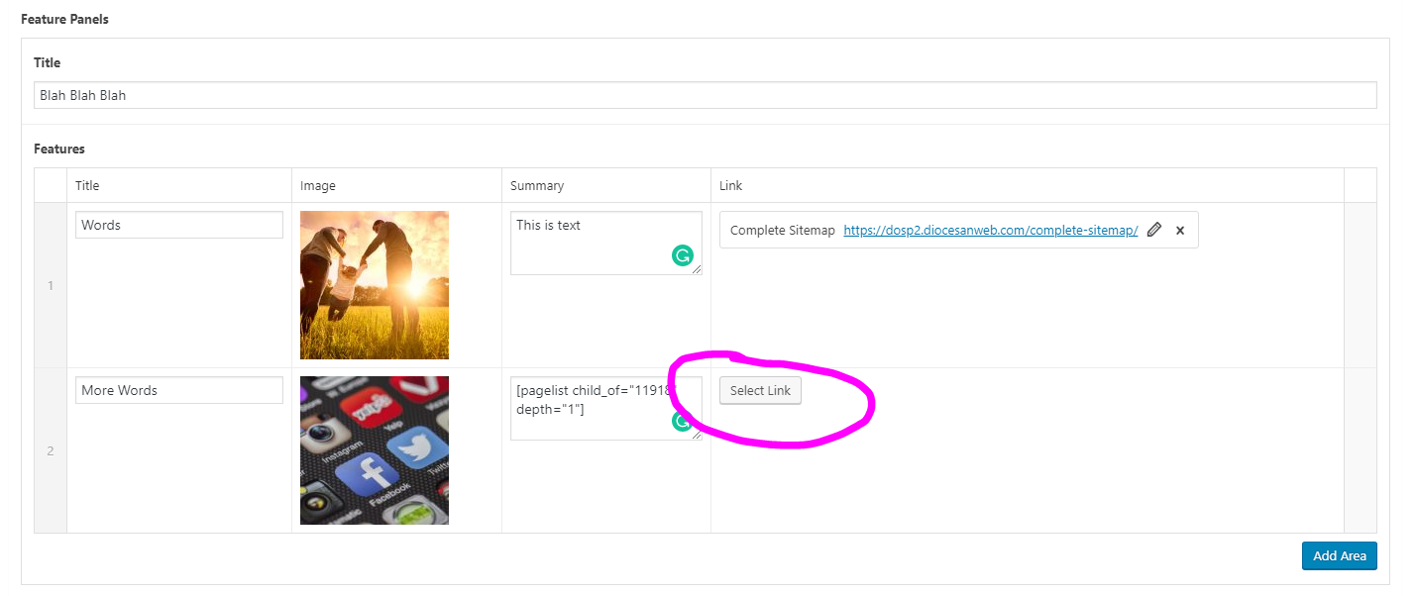The width and height of the screenshot is (1417, 596).
Task: Click Grammarly icon in the pagelist summary box
Action: pos(682,422)
